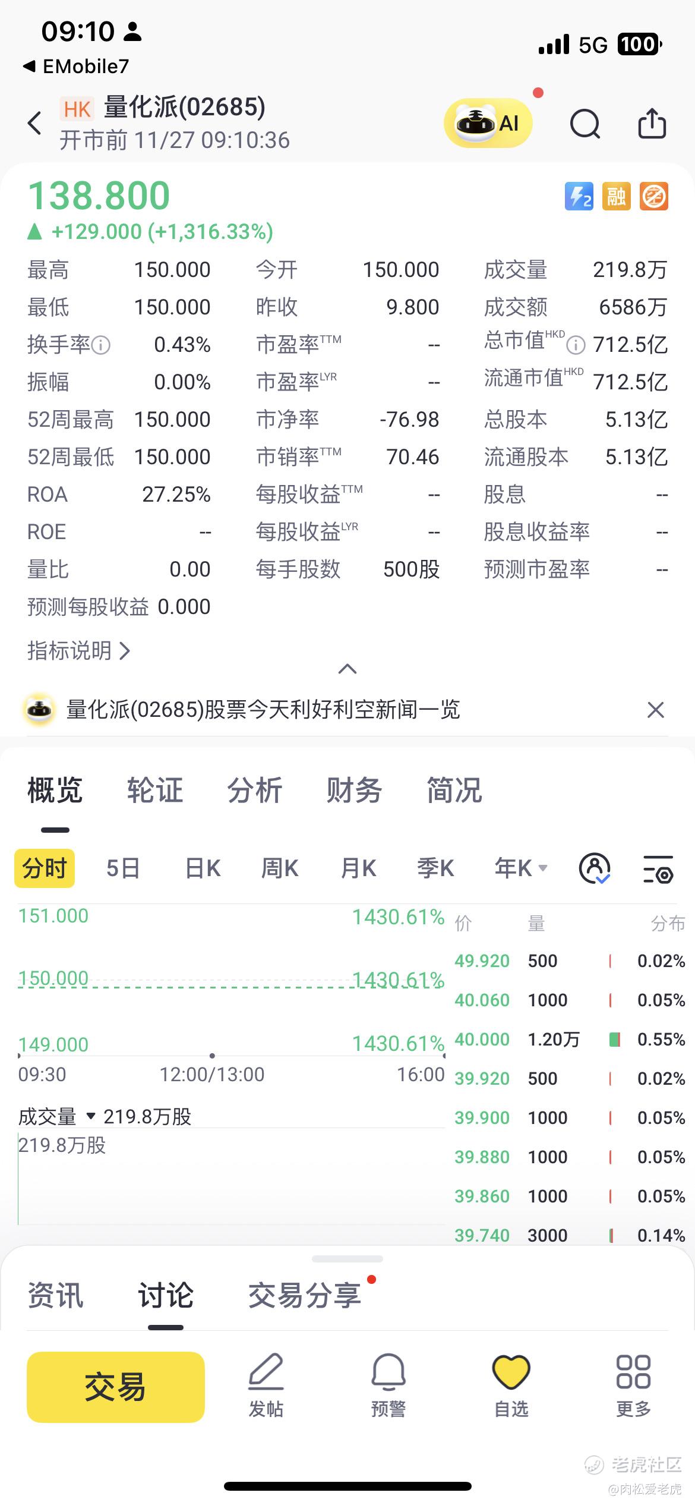Open the AI assistant button
The width and height of the screenshot is (695, 1505).
pyautogui.click(x=488, y=123)
